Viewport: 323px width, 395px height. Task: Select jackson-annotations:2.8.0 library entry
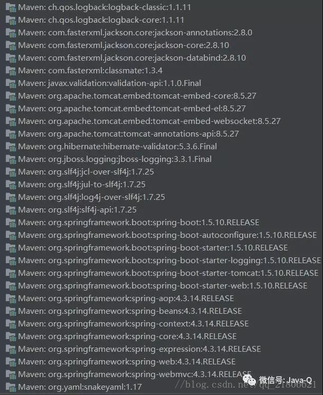pyautogui.click(x=129, y=33)
